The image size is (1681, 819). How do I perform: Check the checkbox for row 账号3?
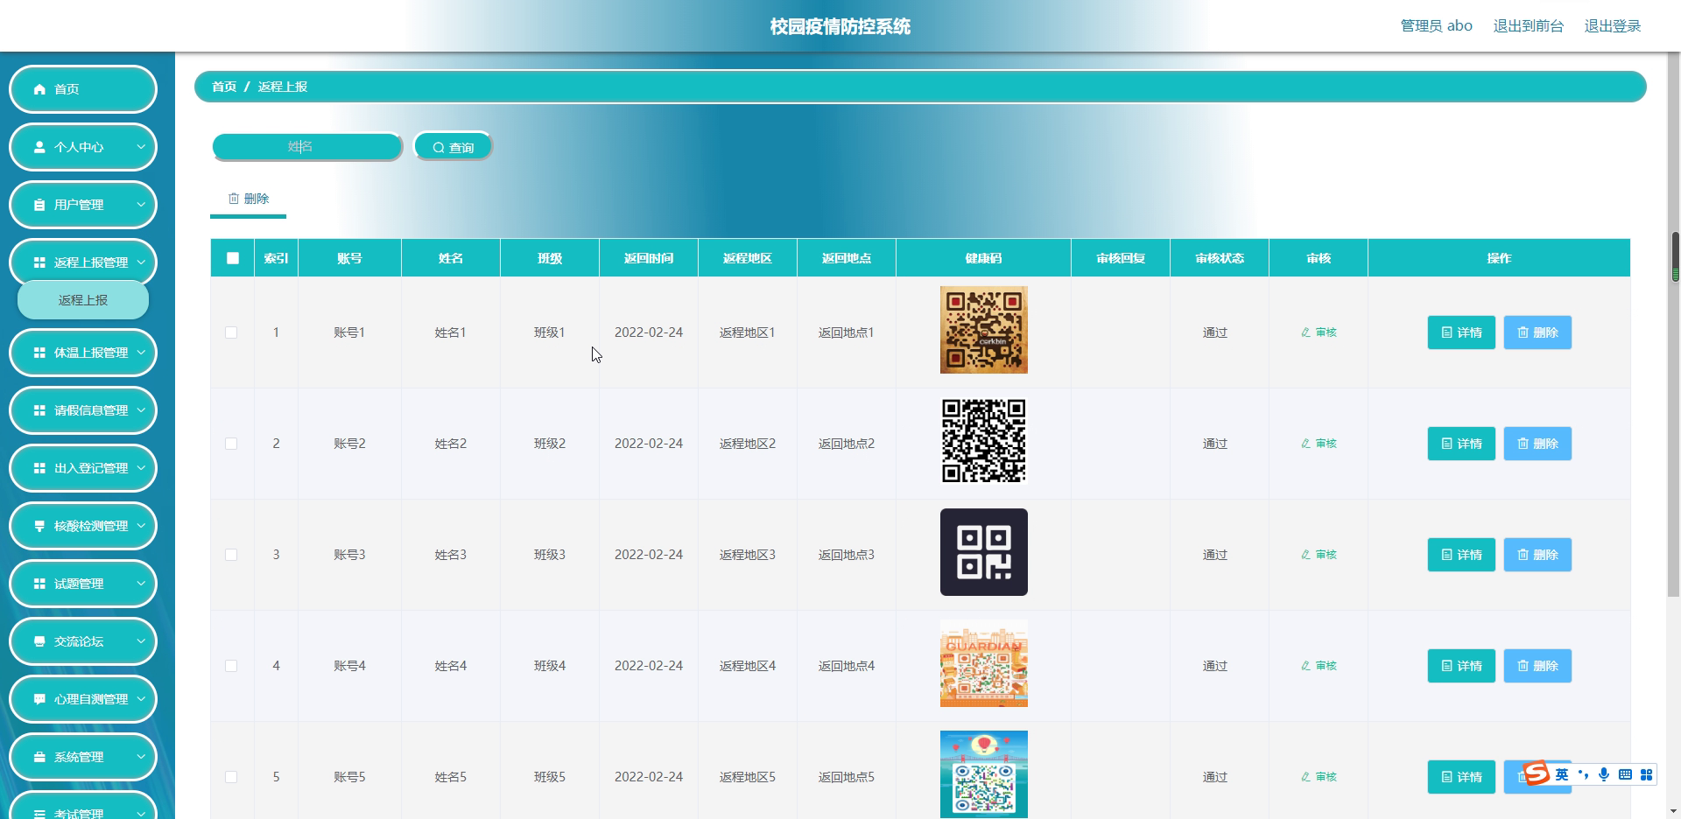(x=231, y=555)
